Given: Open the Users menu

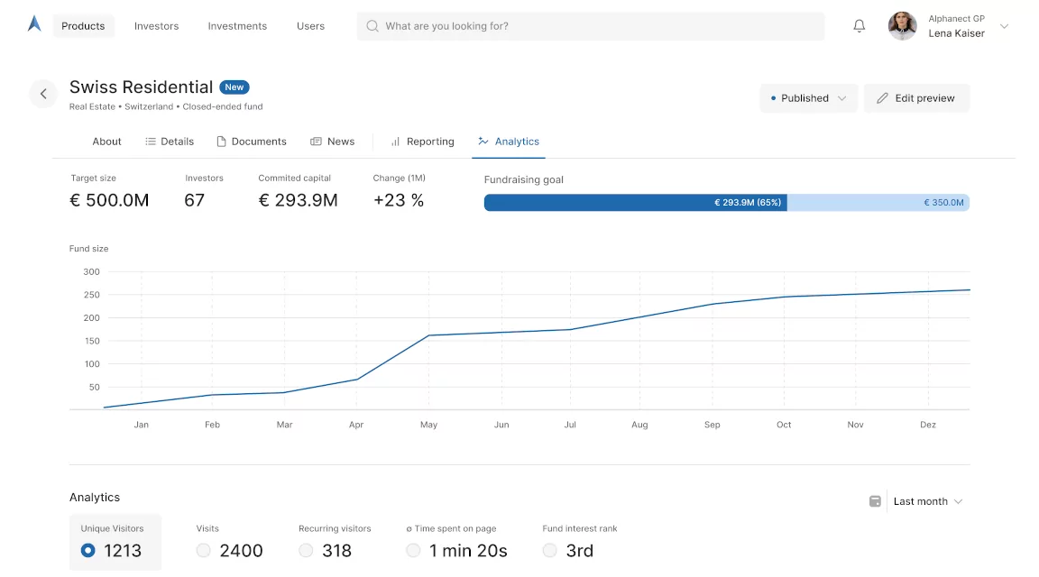Looking at the screenshot, I should point(311,26).
